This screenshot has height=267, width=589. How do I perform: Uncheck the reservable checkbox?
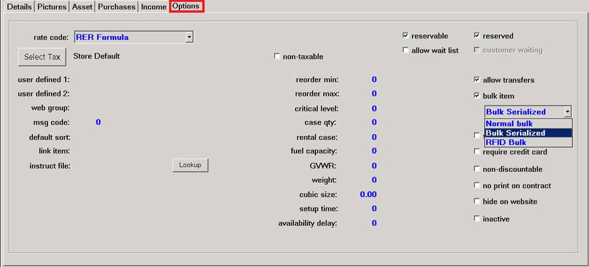click(405, 36)
